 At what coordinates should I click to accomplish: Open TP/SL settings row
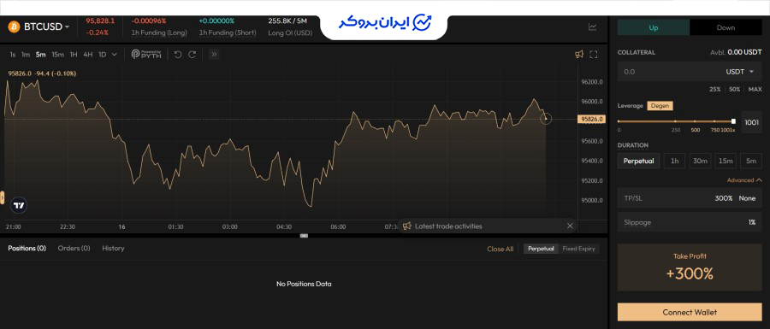pos(690,198)
